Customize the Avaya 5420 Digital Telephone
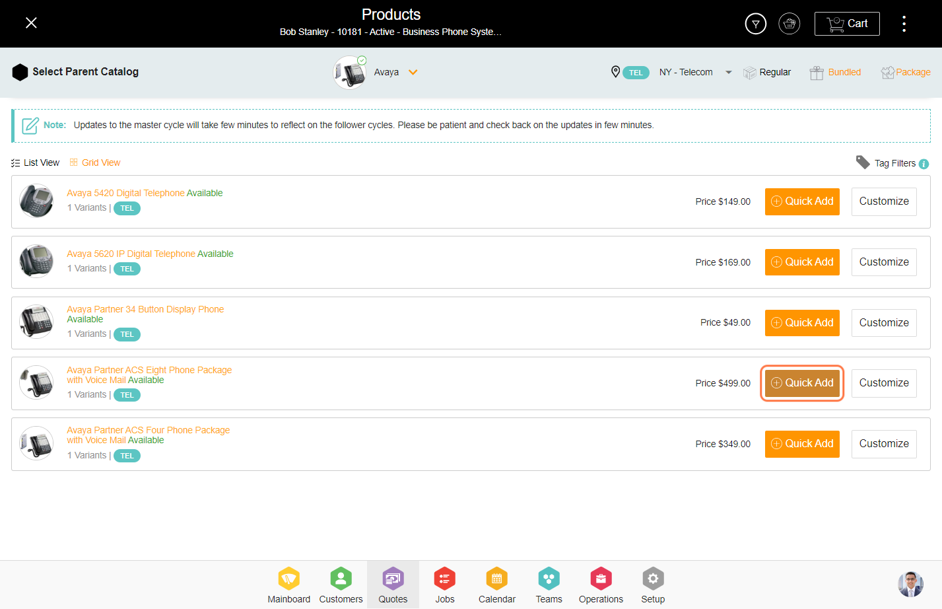Viewport: 942px width, 609px height. (x=884, y=201)
